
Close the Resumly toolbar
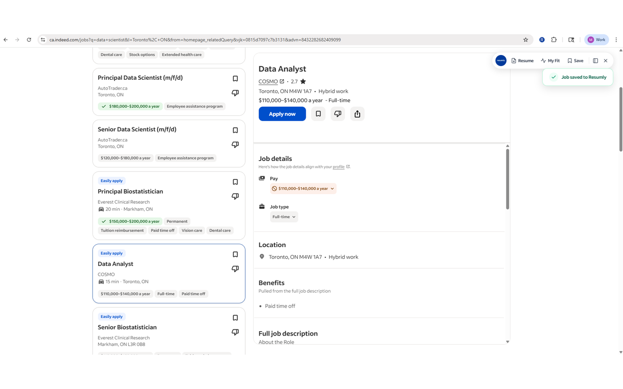(x=605, y=61)
